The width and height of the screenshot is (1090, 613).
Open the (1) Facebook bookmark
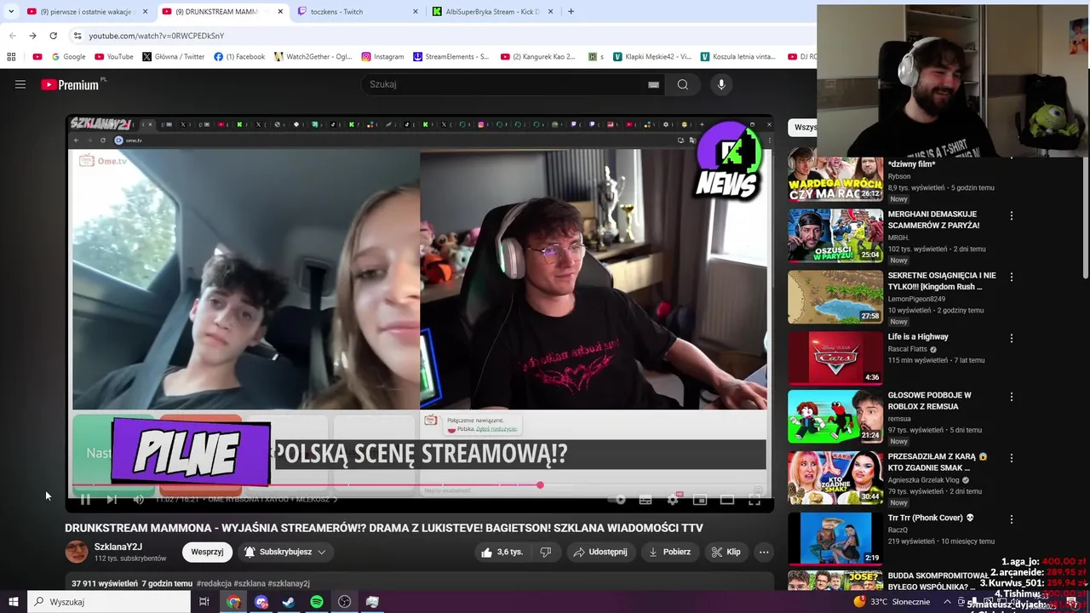click(239, 57)
